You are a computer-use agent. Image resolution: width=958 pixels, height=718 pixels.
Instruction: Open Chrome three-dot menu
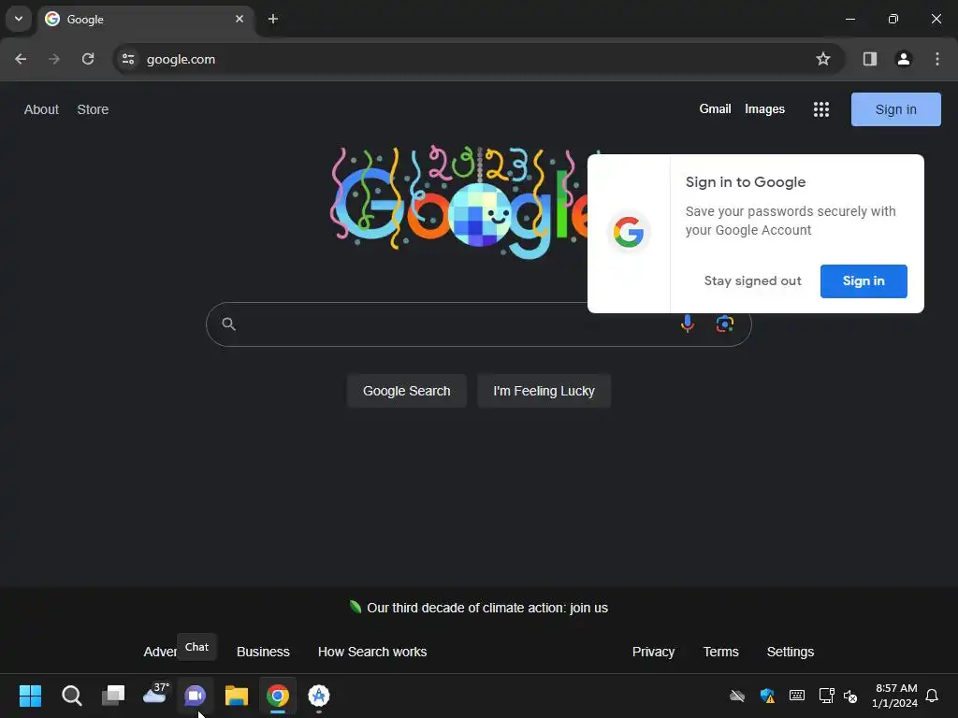(937, 59)
